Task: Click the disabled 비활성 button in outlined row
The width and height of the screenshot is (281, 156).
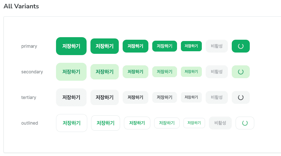Action: (x=220, y=123)
